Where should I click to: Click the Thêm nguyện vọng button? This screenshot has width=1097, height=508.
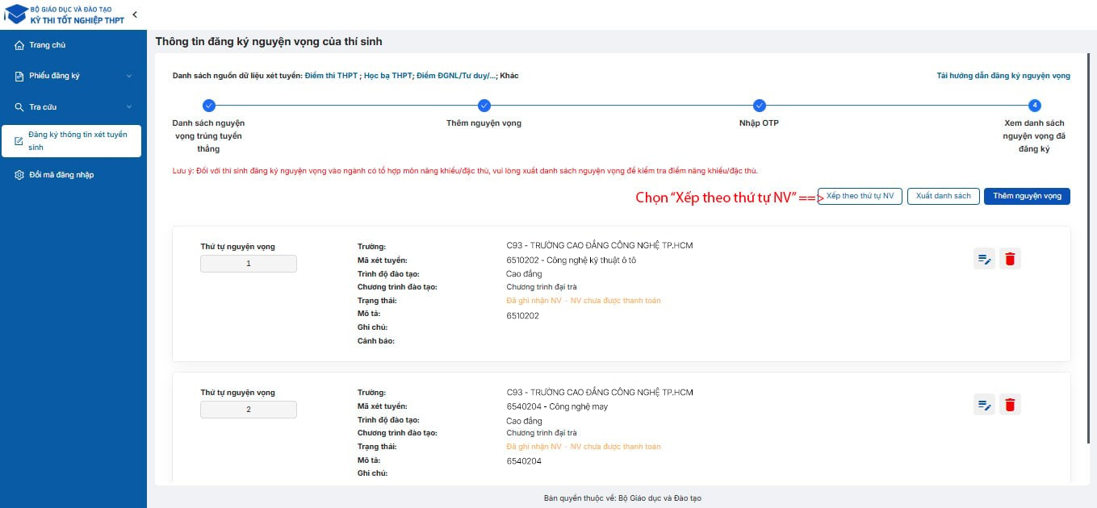pos(1027,196)
